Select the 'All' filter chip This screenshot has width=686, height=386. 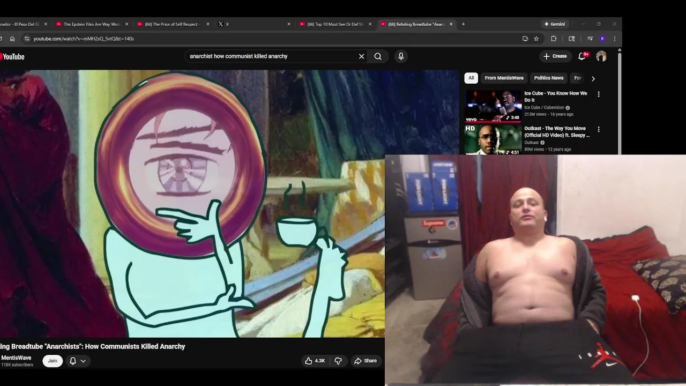coord(471,78)
